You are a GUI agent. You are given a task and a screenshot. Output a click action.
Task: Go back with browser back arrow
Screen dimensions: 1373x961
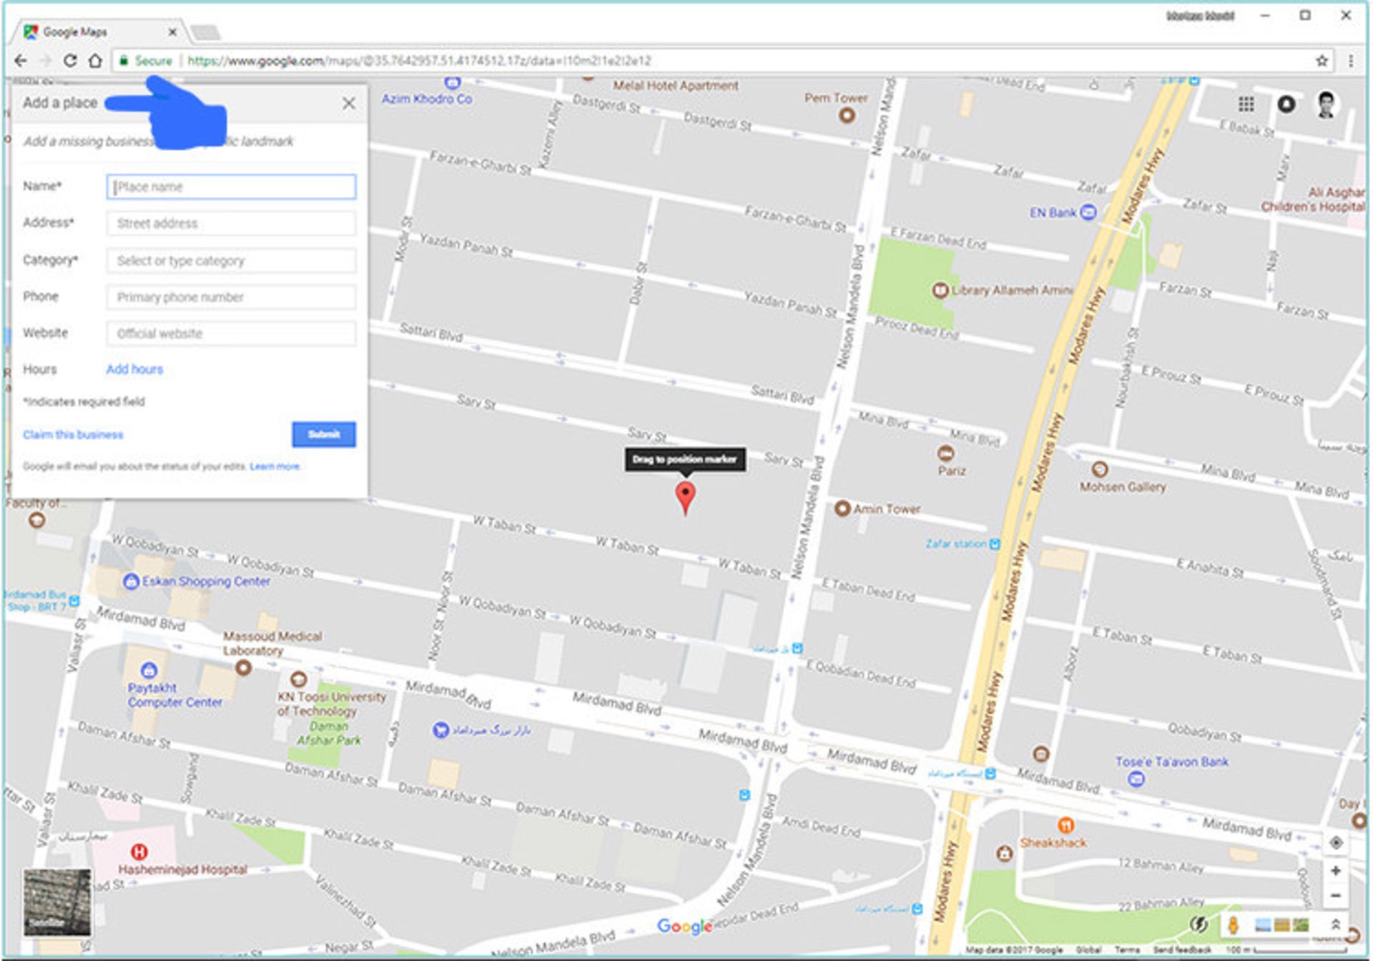click(x=21, y=61)
